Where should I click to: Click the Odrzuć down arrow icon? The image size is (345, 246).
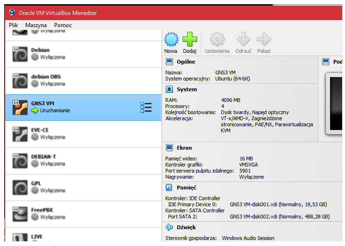click(x=243, y=40)
